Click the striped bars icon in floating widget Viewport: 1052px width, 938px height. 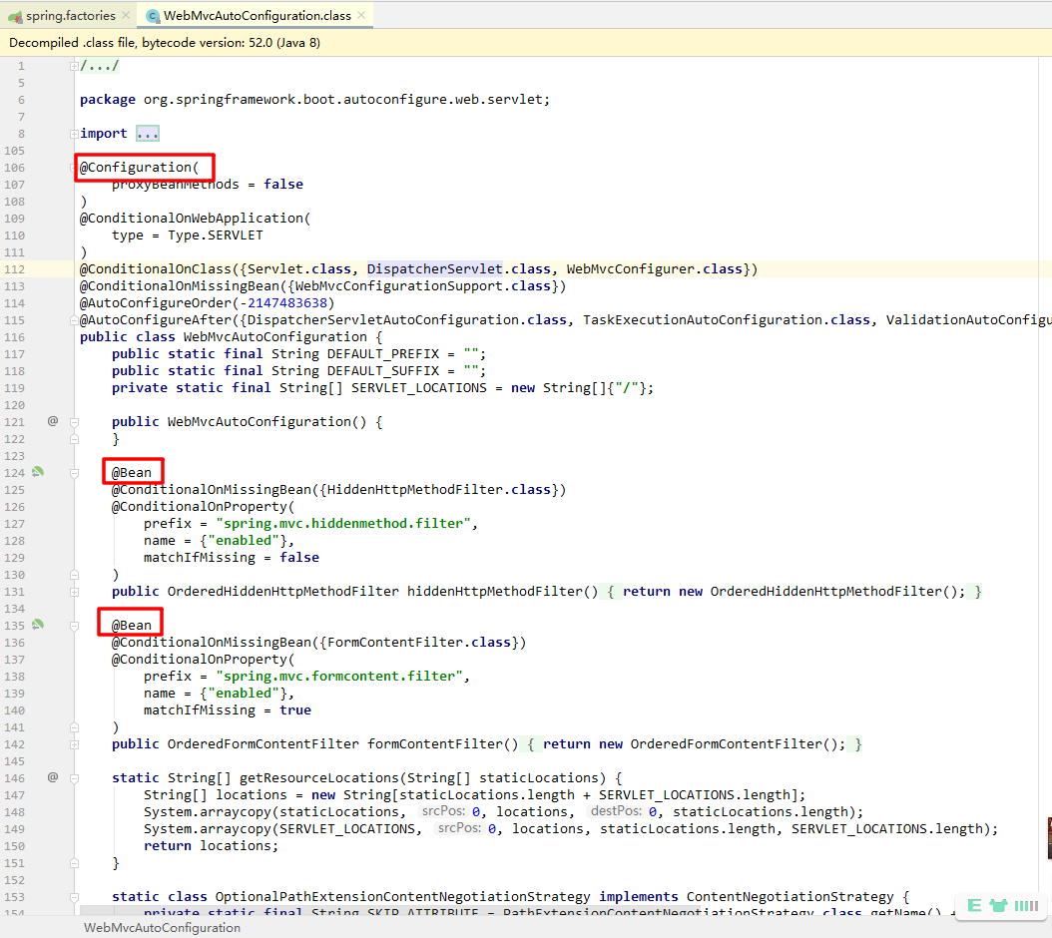1026,905
